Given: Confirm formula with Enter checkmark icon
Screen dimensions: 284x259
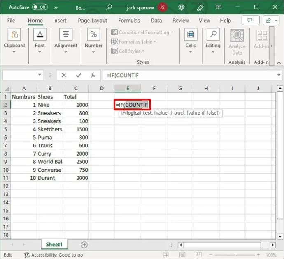Looking at the screenshot, I should (79, 75).
